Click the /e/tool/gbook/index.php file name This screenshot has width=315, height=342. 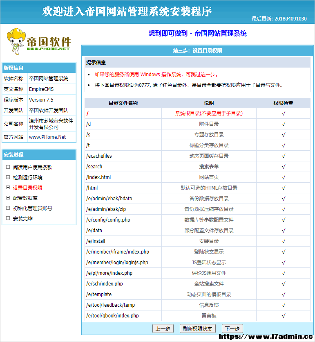click(x=112, y=316)
